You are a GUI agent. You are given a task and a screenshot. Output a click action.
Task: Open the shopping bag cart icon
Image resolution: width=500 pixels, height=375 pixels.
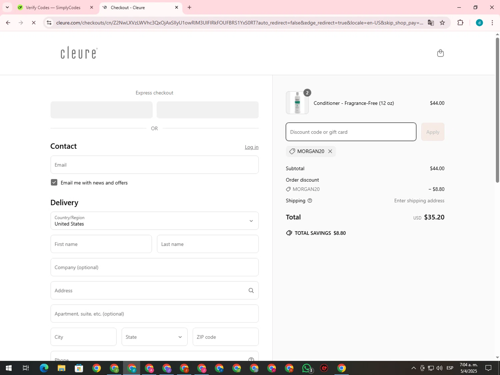[x=440, y=53]
